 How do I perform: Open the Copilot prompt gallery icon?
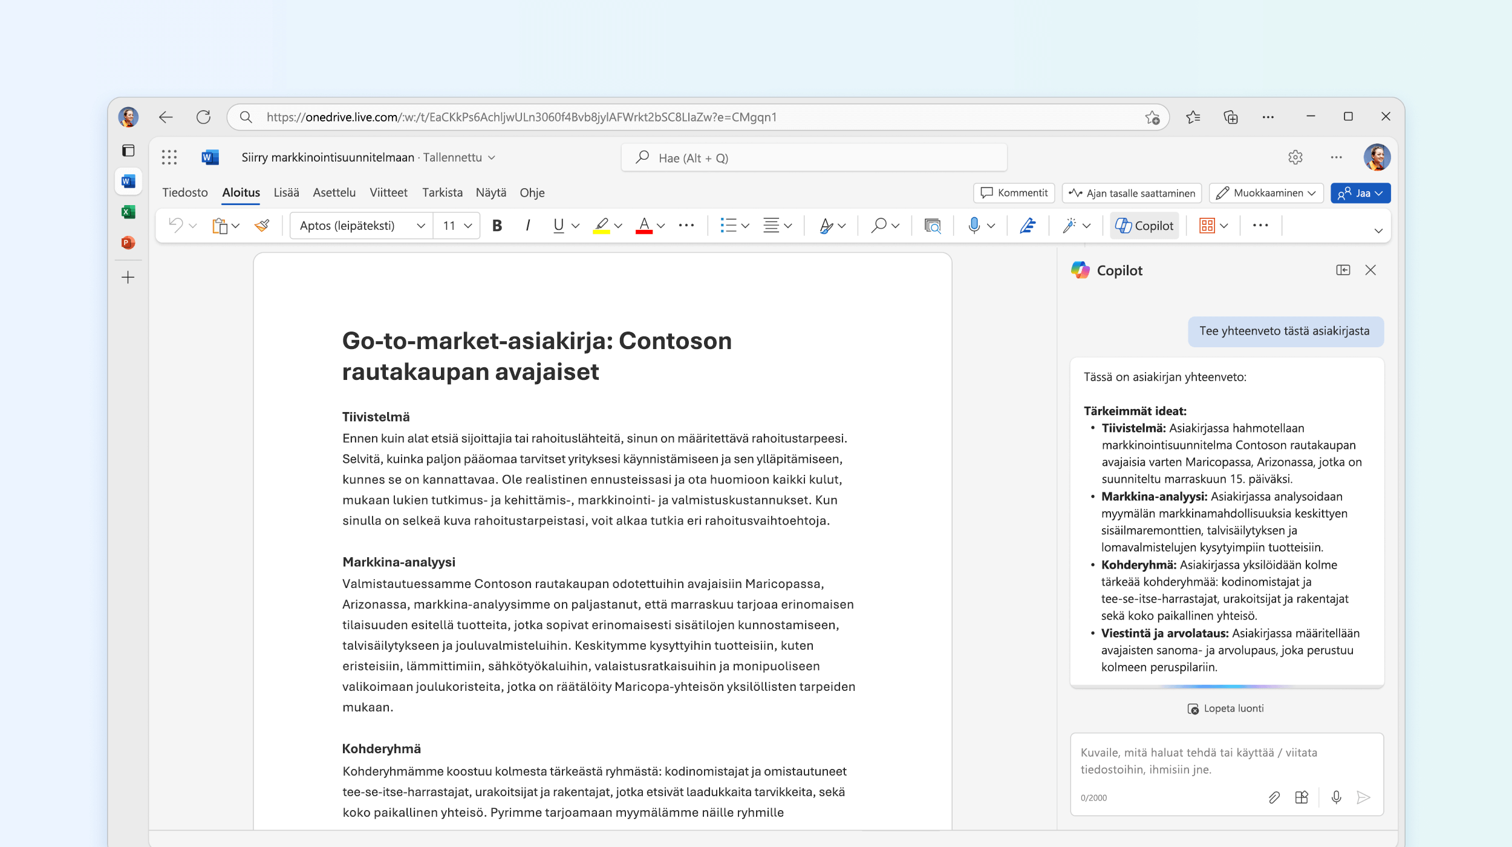(x=1302, y=797)
